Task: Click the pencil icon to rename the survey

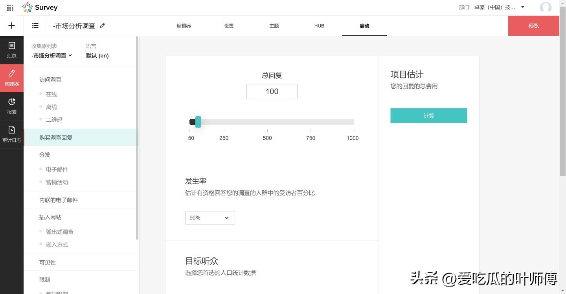Action: click(x=102, y=25)
